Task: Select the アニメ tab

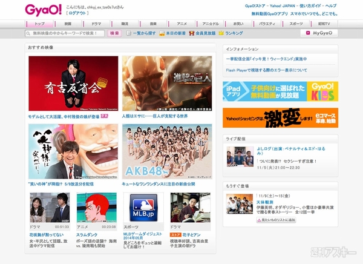Action: coord(181,24)
